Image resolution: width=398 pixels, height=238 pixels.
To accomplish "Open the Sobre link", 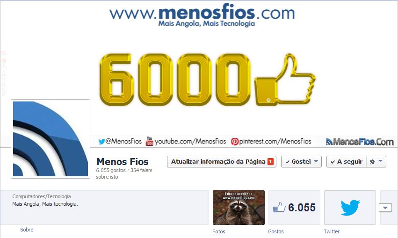I will pyautogui.click(x=27, y=230).
